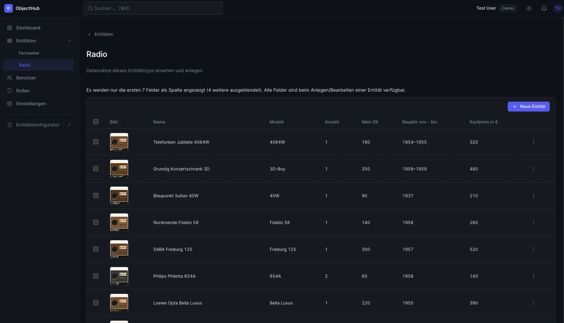564x323 pixels.
Task: Open the Blaupunkt Sultan 40W thumbnail image
Action: click(x=119, y=196)
